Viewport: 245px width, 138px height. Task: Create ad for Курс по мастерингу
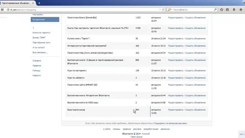coord(195,71)
